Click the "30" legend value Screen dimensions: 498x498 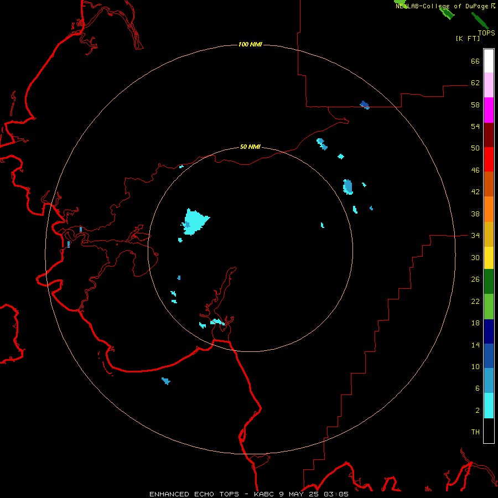(x=475, y=257)
